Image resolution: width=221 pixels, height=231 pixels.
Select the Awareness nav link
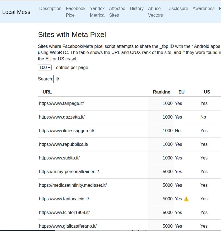pos(203,9)
